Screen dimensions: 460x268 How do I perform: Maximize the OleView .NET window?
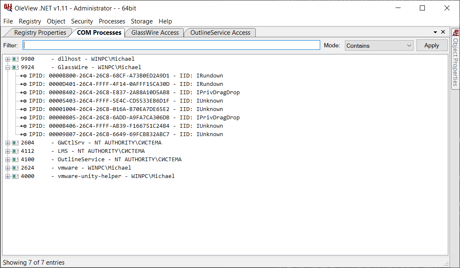coord(422,8)
